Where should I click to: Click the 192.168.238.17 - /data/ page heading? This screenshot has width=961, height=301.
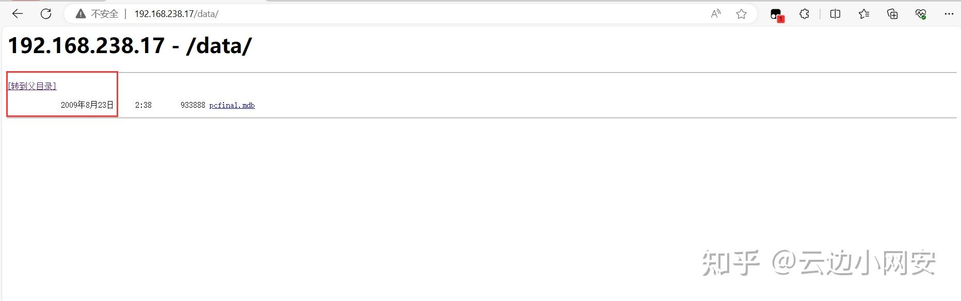pos(130,46)
